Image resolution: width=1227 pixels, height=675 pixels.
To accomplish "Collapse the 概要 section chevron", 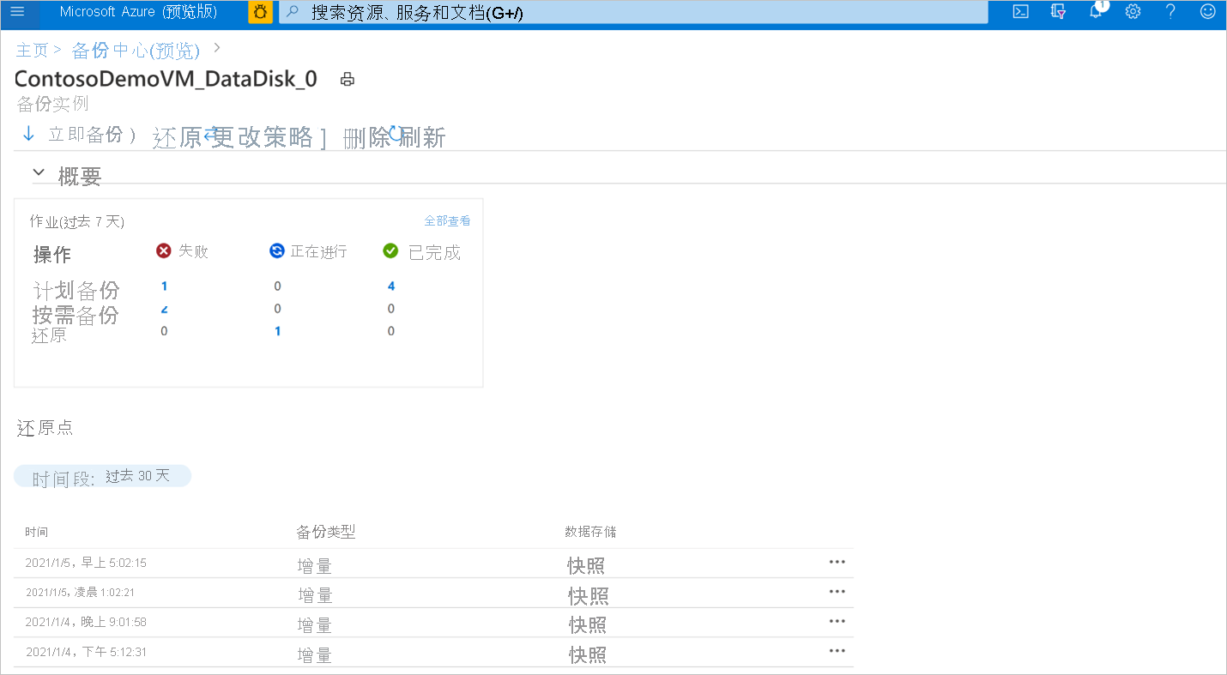I will tap(39, 172).
